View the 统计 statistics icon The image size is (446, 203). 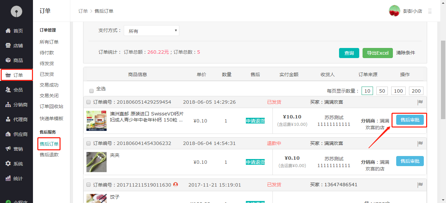[x=8, y=179]
